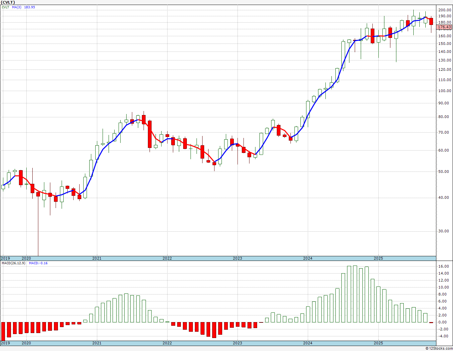Click the MACD:-0.16 value label
Image resolution: width=453 pixels, height=351 pixels.
[x=38, y=263]
